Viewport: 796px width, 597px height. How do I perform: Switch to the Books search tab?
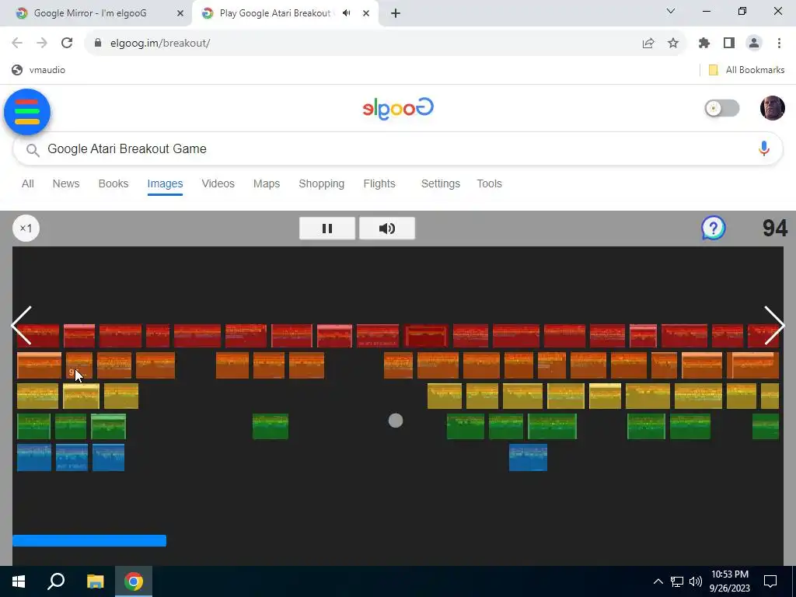[x=113, y=183]
